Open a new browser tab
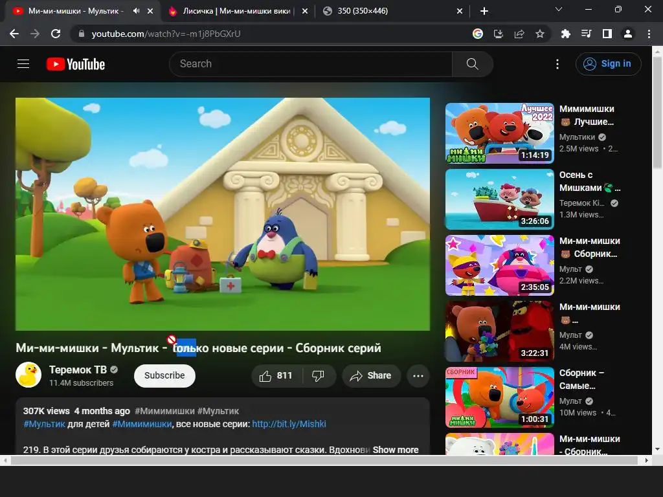 click(x=484, y=11)
